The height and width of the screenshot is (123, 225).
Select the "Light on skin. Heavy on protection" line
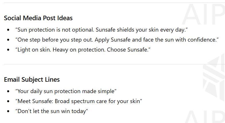[x=83, y=50]
